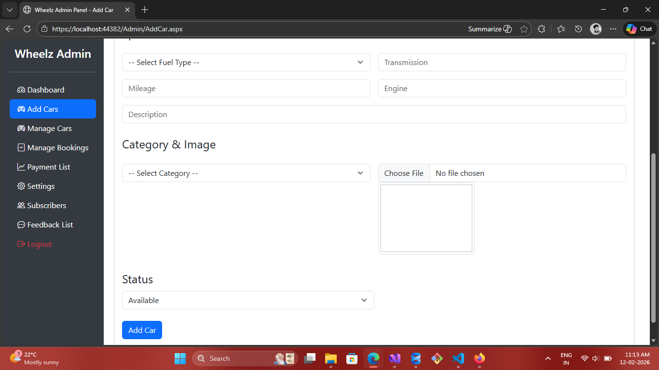Click the browser Extensions puzzle icon

click(541, 29)
